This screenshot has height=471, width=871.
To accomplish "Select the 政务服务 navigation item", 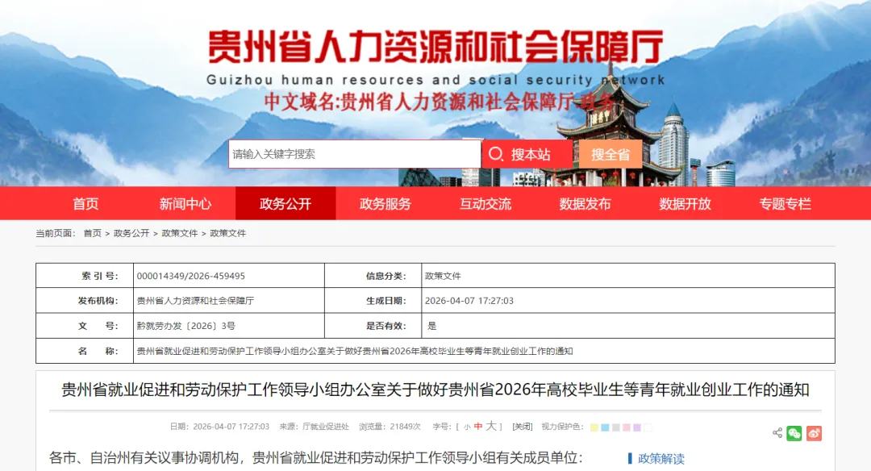I will 385,204.
